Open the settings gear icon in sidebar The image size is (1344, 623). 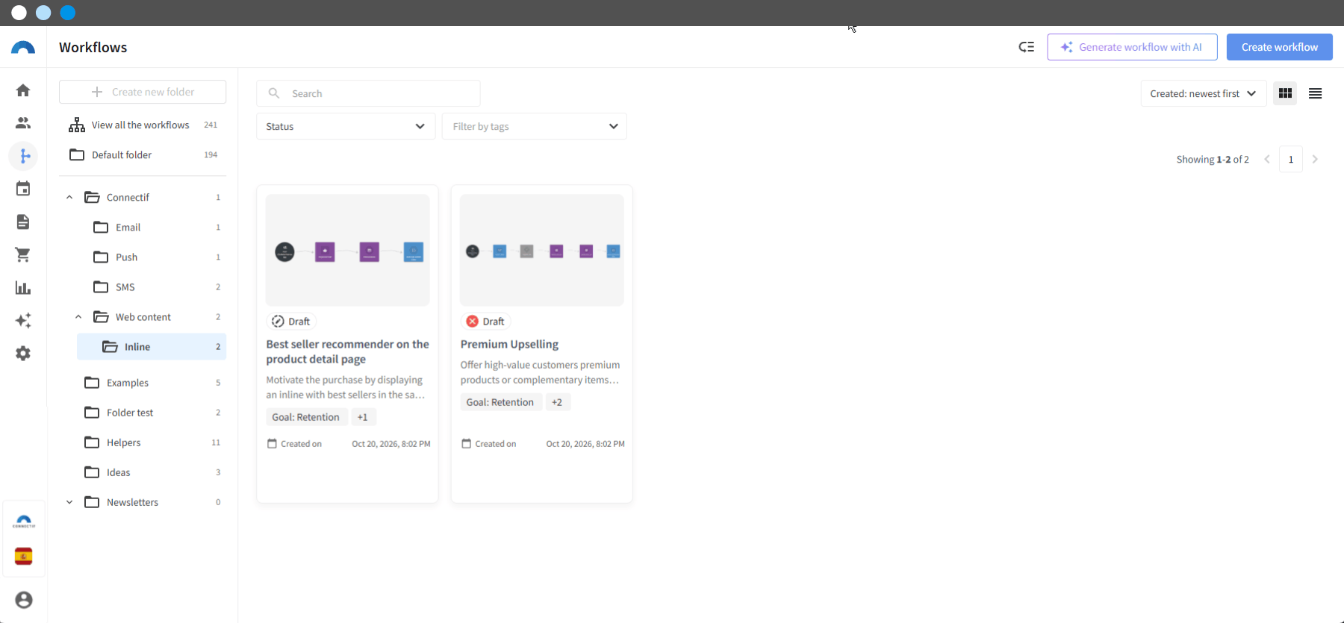[x=23, y=353]
